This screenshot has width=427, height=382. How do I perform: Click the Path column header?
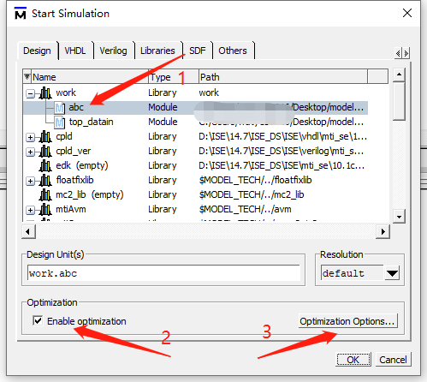pos(283,77)
